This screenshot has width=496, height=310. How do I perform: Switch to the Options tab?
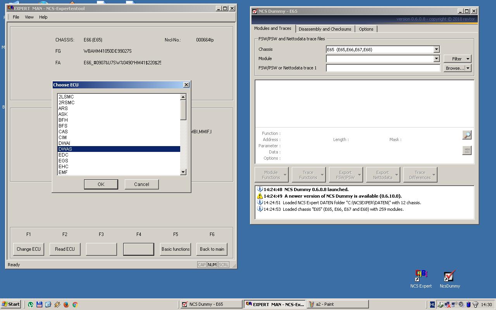(x=366, y=29)
